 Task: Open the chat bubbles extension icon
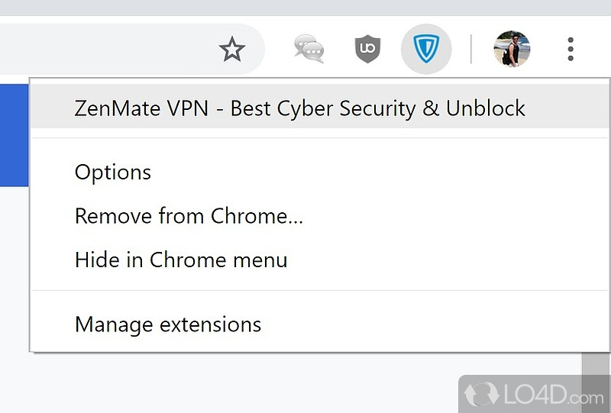(x=309, y=50)
